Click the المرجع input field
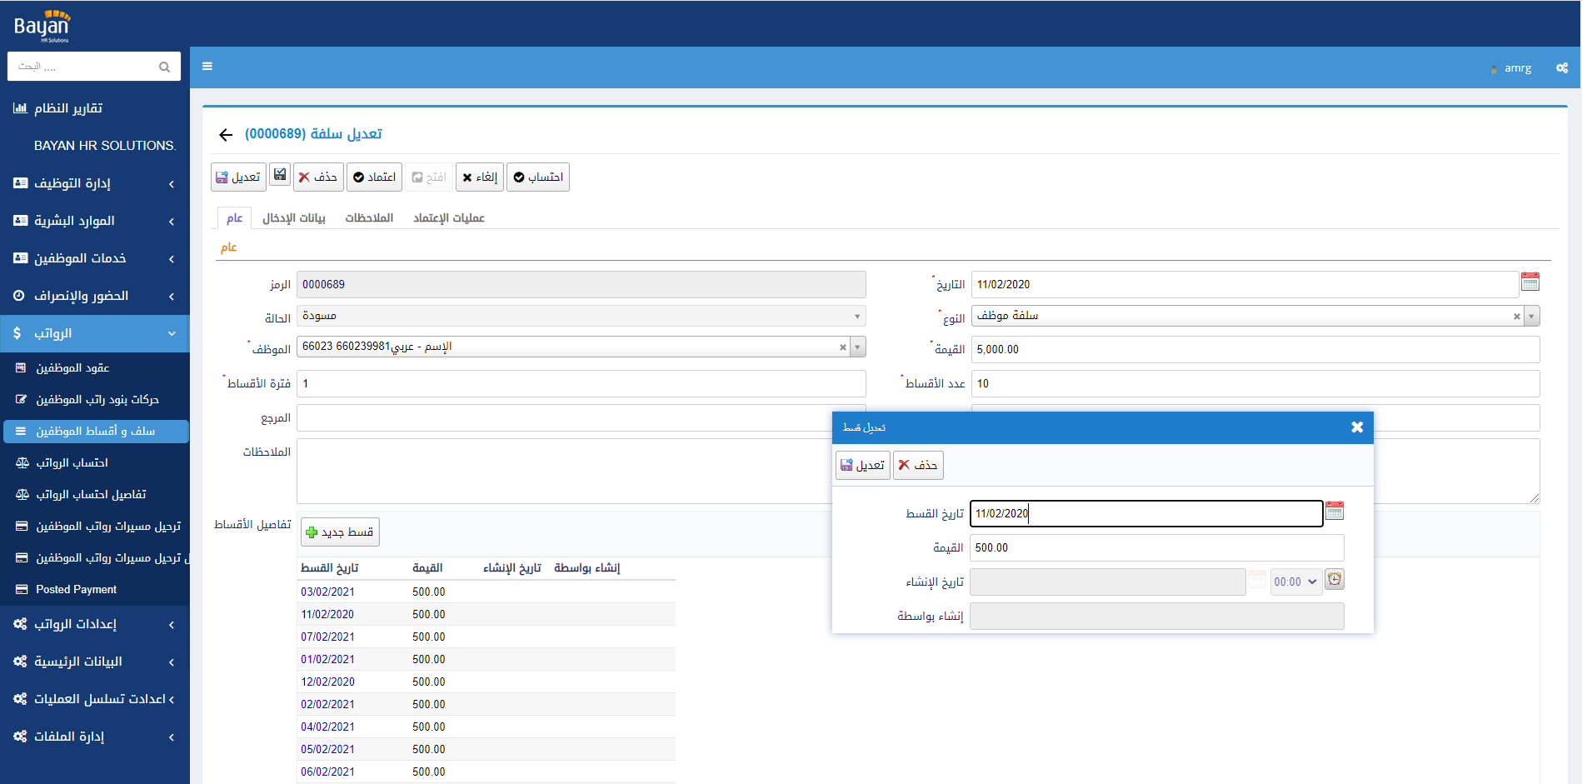1582x784 pixels. coord(581,417)
